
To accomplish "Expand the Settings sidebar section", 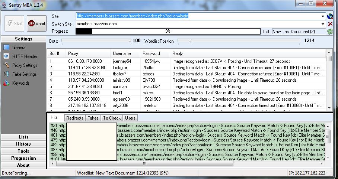I will (x=23, y=39).
